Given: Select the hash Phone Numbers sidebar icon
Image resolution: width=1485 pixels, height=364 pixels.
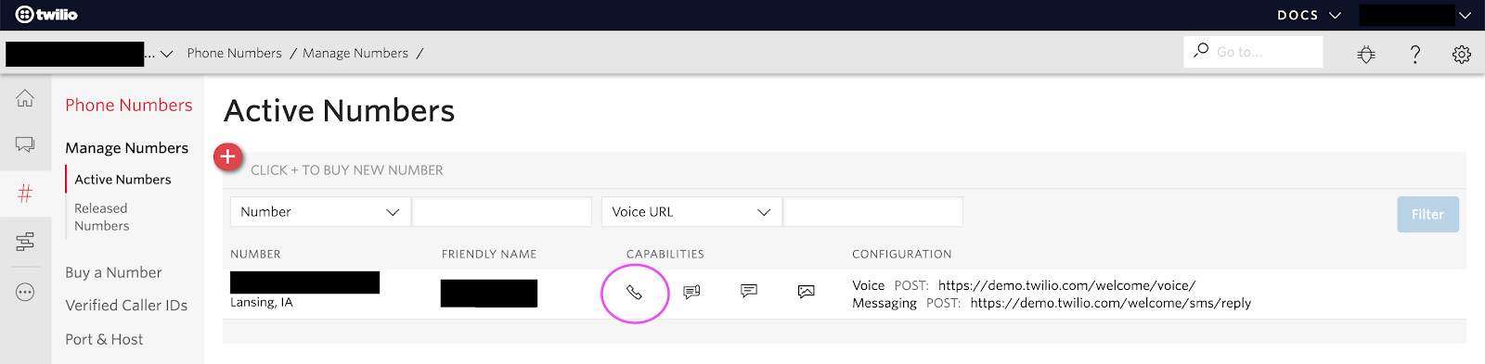Looking at the screenshot, I should (25, 194).
